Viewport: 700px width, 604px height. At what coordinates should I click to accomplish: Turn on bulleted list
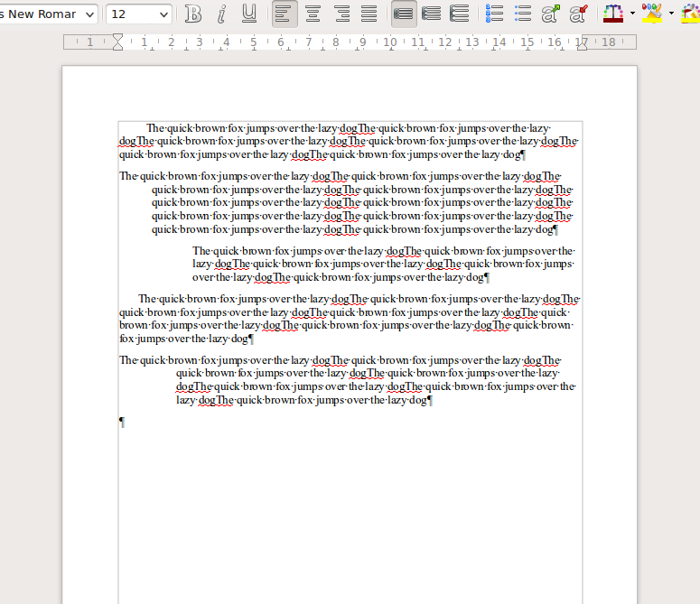[x=522, y=14]
